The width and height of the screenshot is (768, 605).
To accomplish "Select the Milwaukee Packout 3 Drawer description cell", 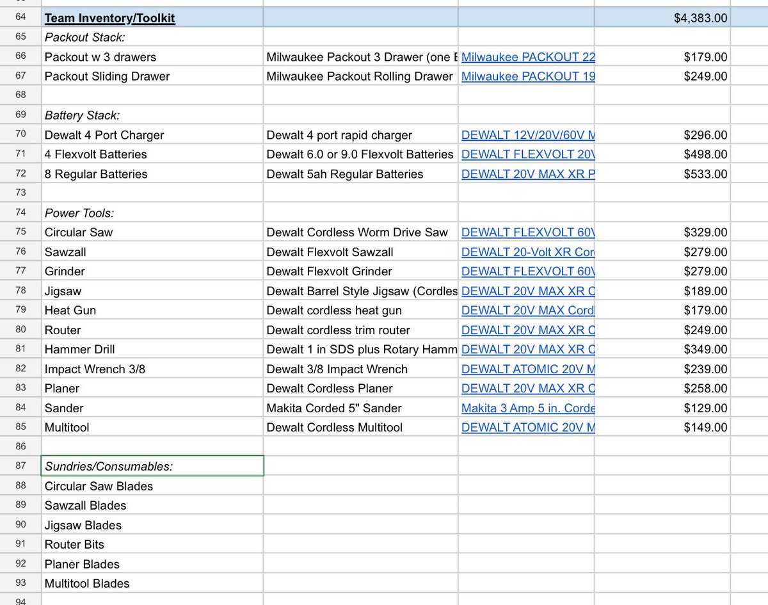I will 361,57.
